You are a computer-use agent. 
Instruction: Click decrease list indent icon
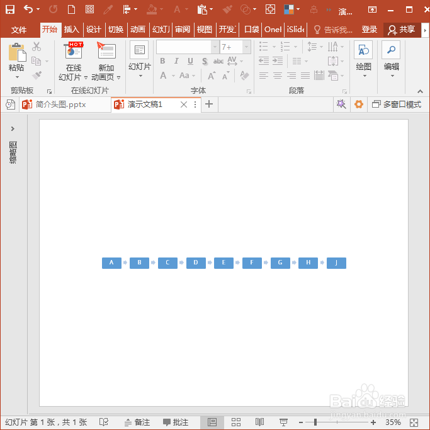[264, 61]
